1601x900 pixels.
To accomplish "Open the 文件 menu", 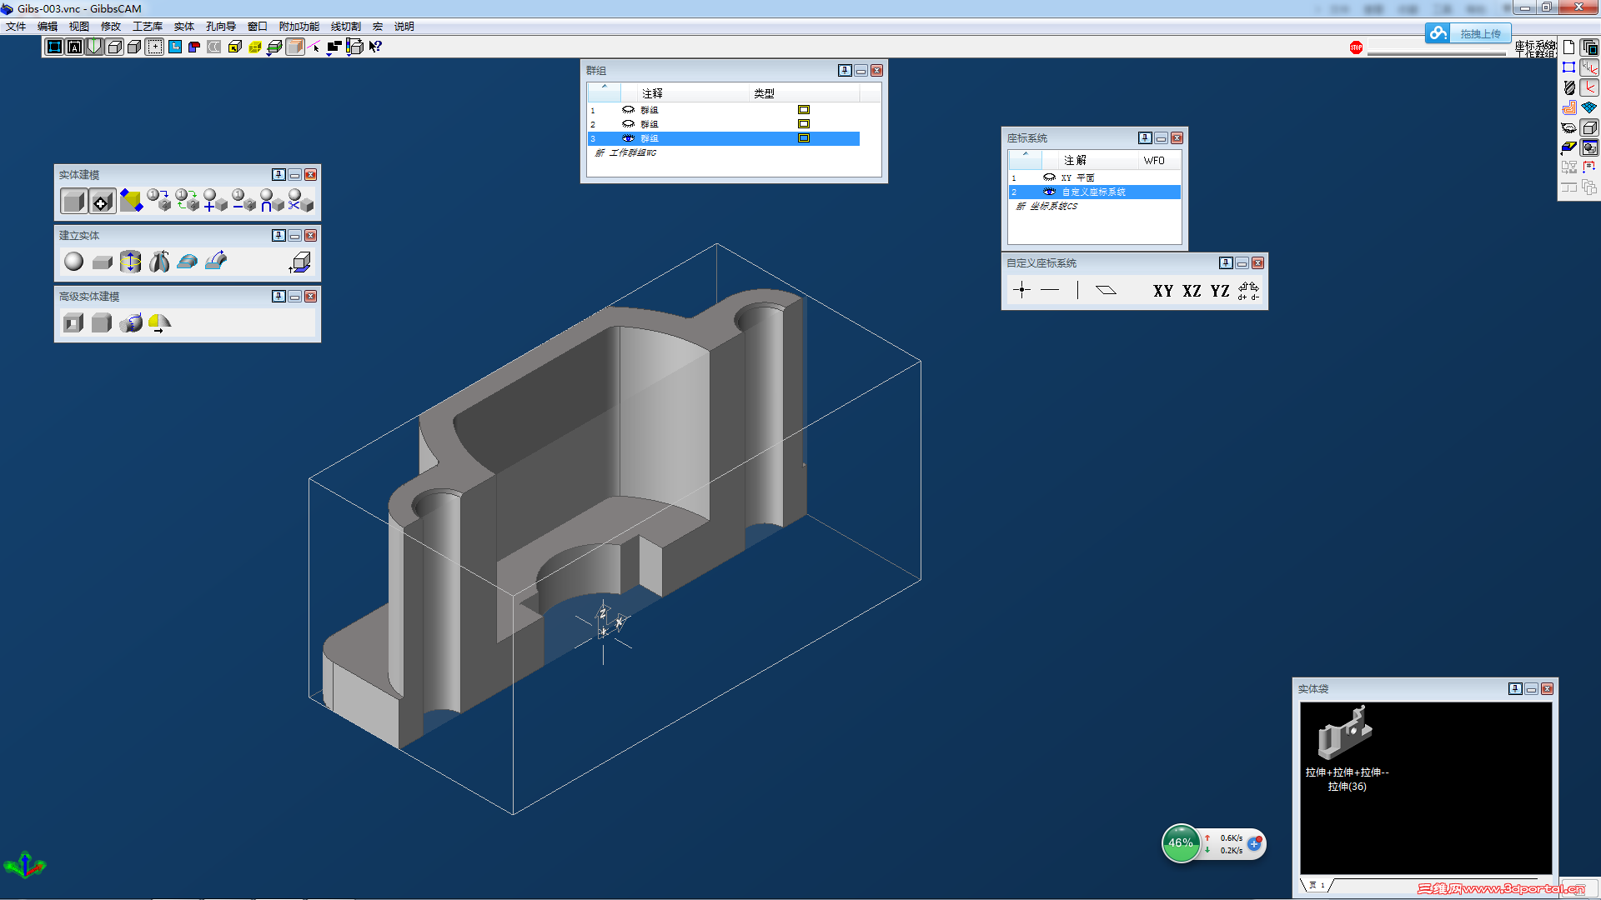I will click(x=16, y=27).
